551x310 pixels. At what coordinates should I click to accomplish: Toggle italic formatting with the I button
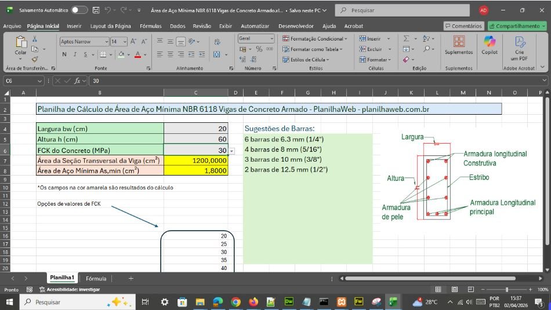[x=75, y=54]
